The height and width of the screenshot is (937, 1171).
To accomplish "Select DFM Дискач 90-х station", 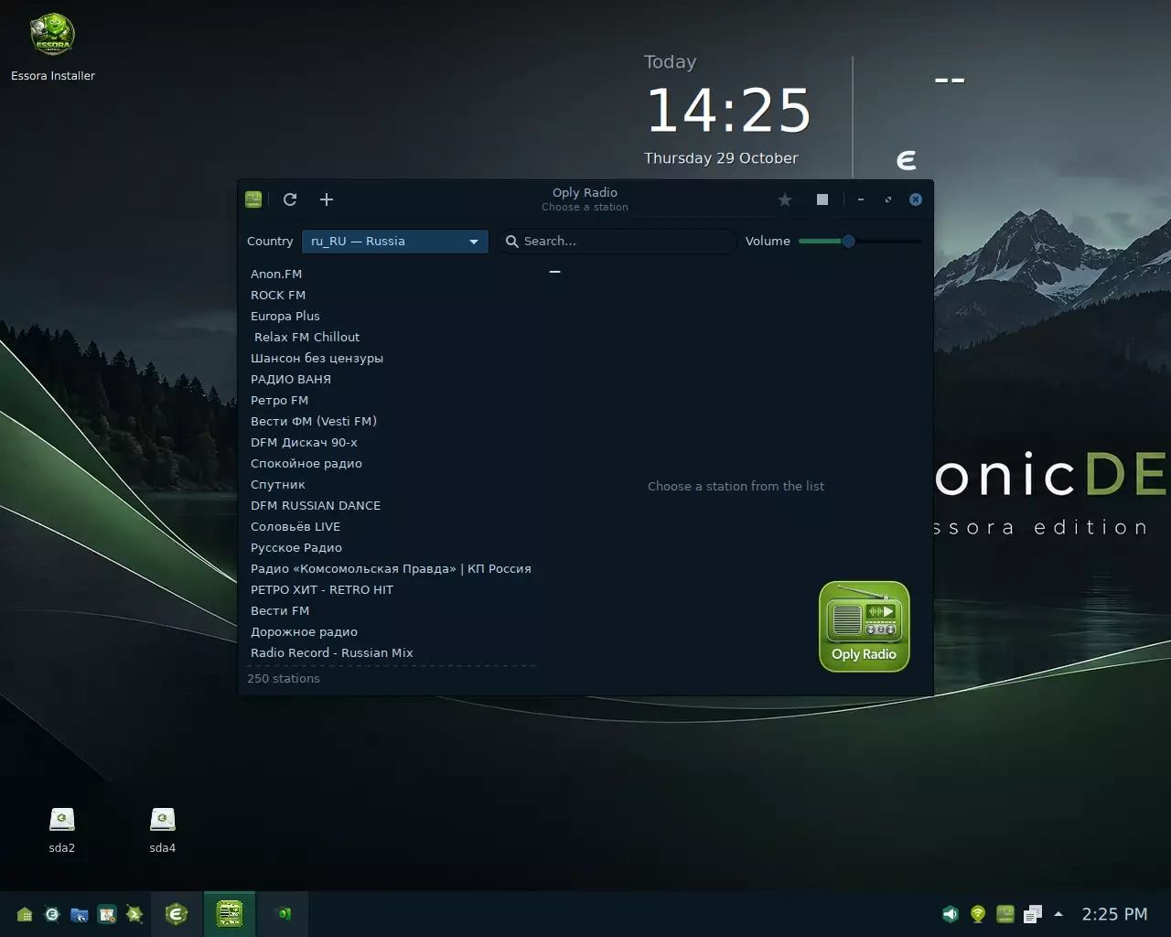I will click(x=392, y=442).
